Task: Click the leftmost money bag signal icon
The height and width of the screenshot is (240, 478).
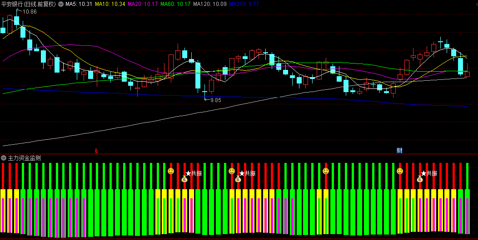Action: [184, 179]
